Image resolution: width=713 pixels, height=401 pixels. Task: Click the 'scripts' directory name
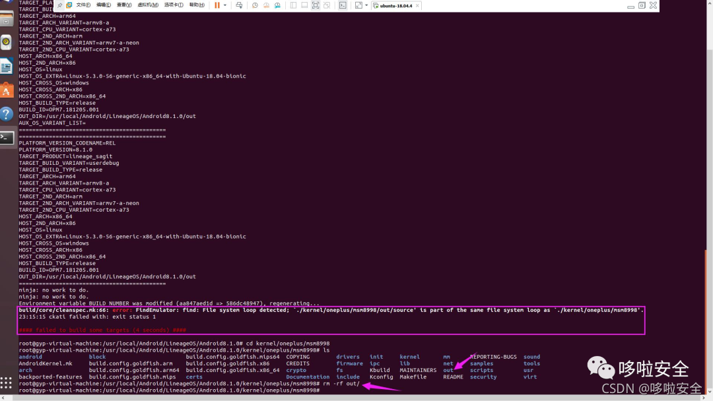click(x=481, y=370)
